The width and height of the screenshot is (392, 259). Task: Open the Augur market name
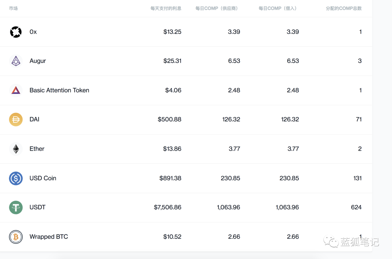click(x=38, y=61)
